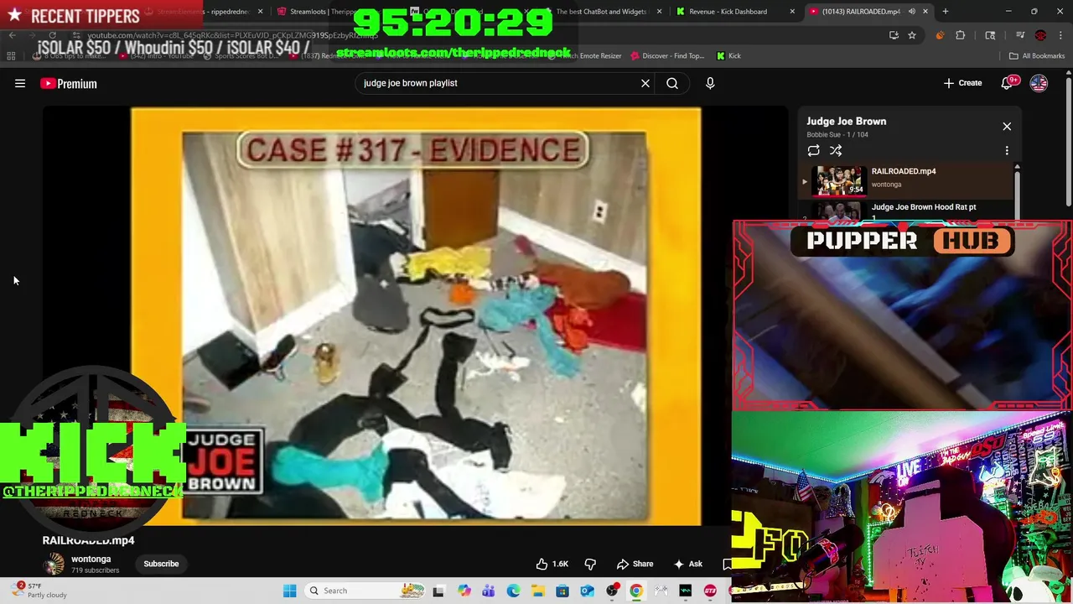Open wontonga channel avatar
Viewport: 1073px width, 604px height.
tap(54, 564)
